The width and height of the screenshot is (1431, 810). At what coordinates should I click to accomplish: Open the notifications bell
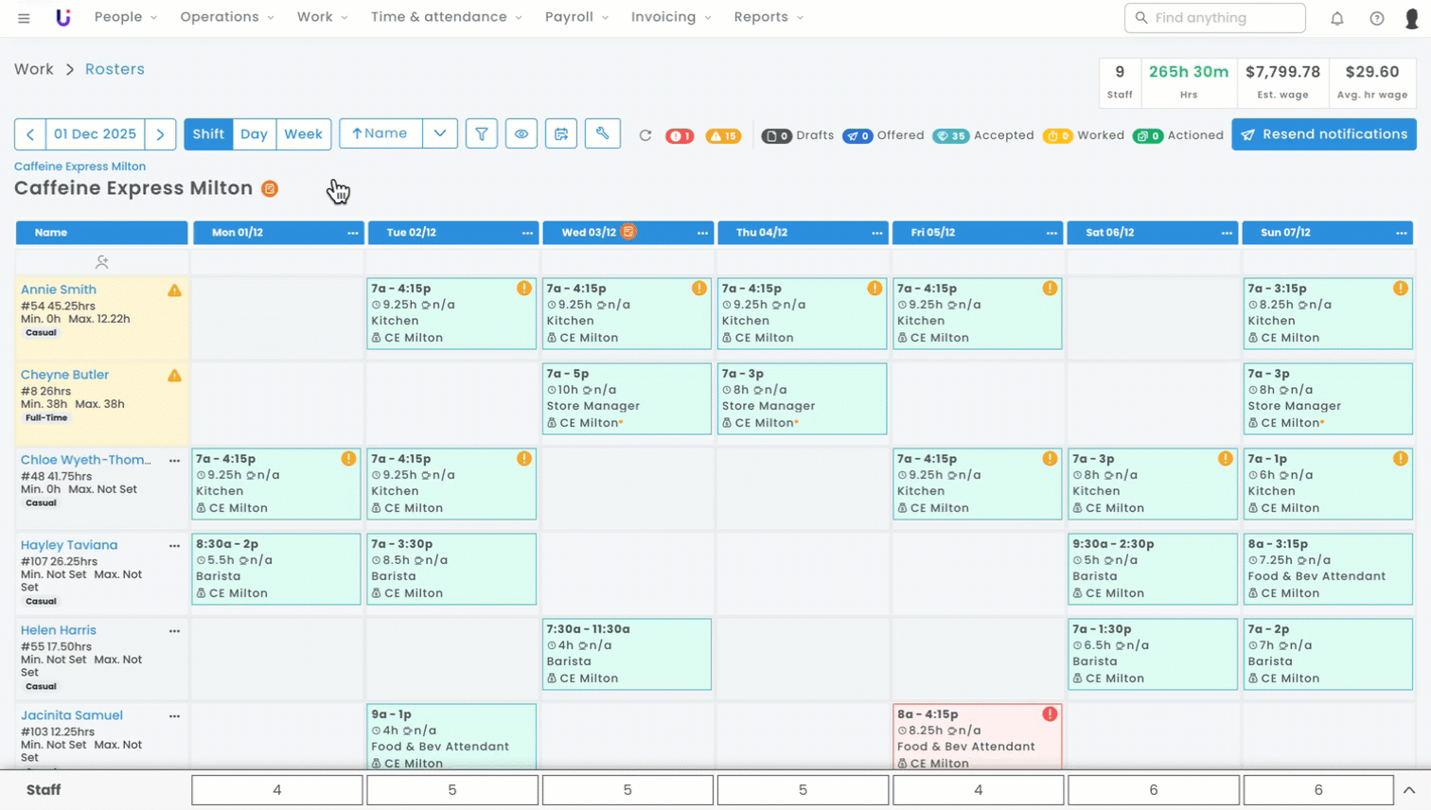point(1337,18)
